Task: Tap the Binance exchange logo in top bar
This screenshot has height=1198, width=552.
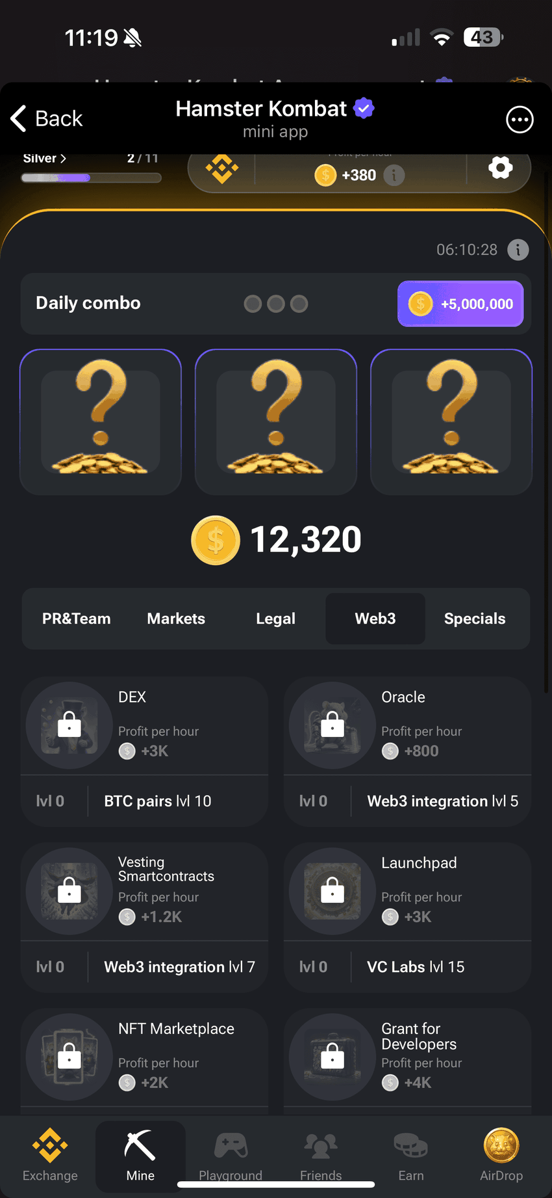Action: (x=222, y=169)
